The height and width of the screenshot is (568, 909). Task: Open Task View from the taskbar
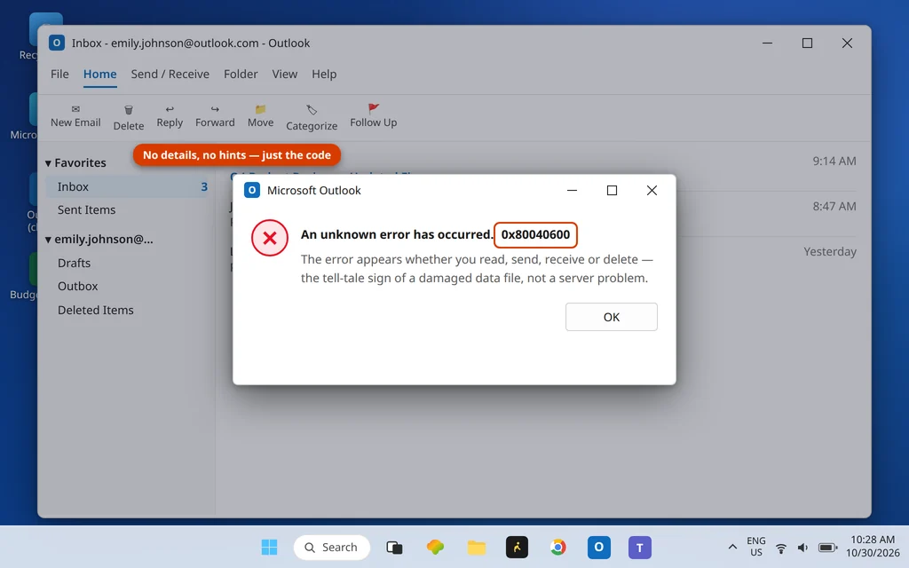[x=394, y=547]
